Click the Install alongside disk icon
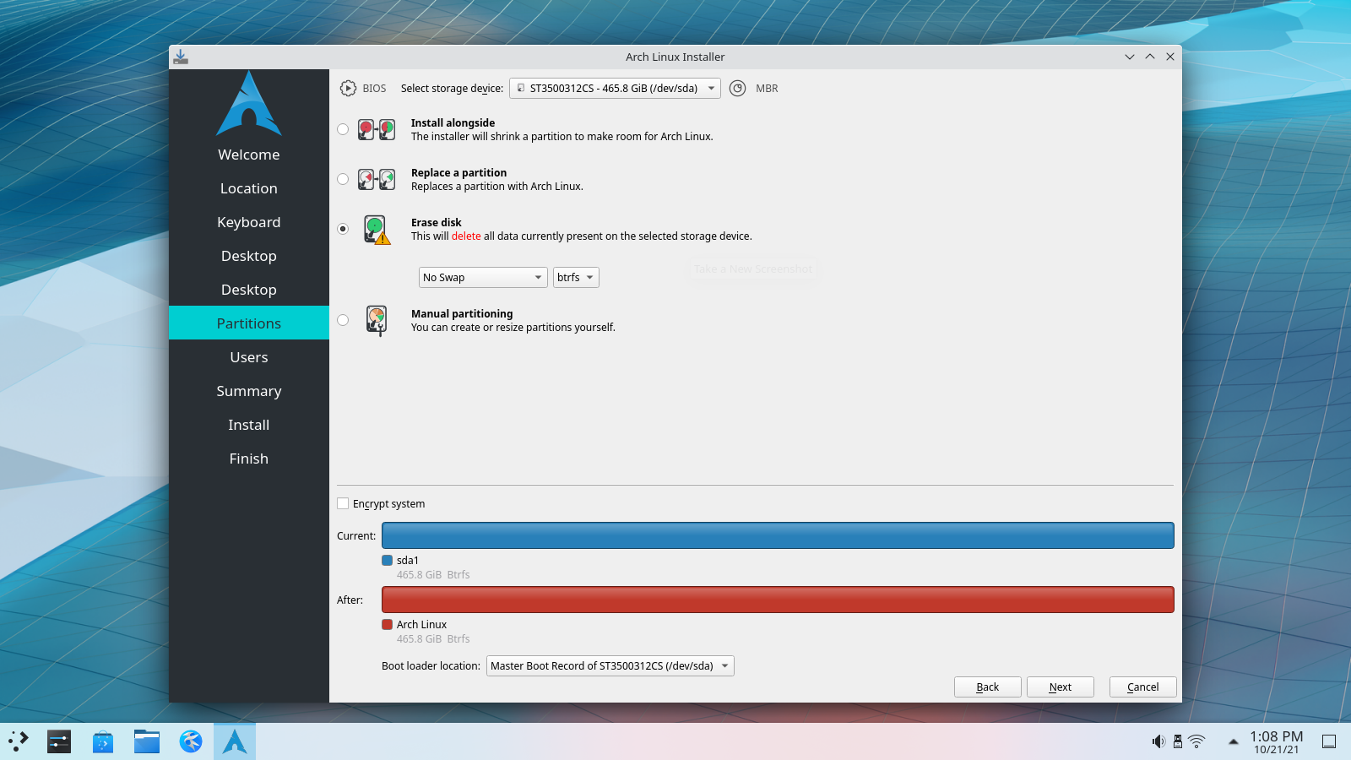 (x=377, y=129)
